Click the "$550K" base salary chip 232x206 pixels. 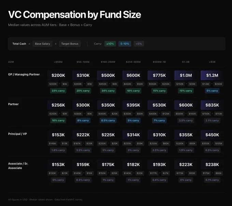(x=153, y=84)
